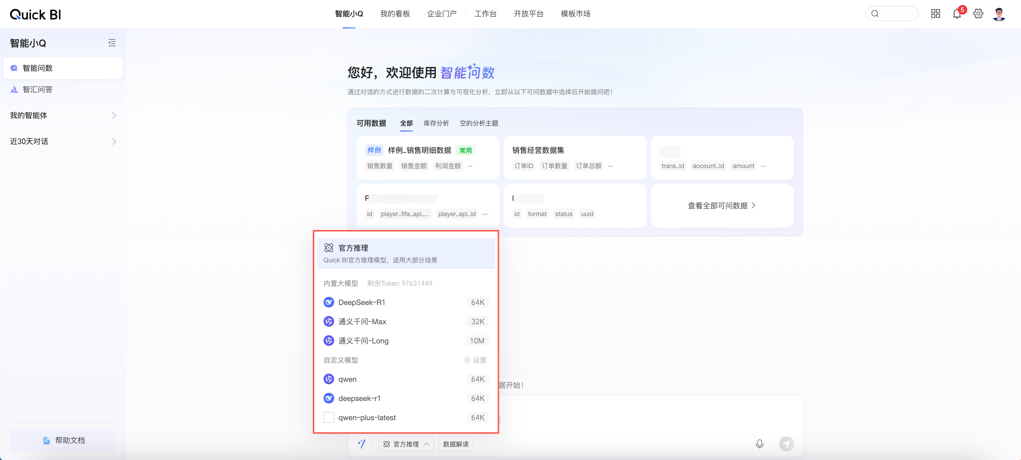1021x460 pixels.
Task: Click the 智能问数 sidebar icon
Action: coord(14,68)
